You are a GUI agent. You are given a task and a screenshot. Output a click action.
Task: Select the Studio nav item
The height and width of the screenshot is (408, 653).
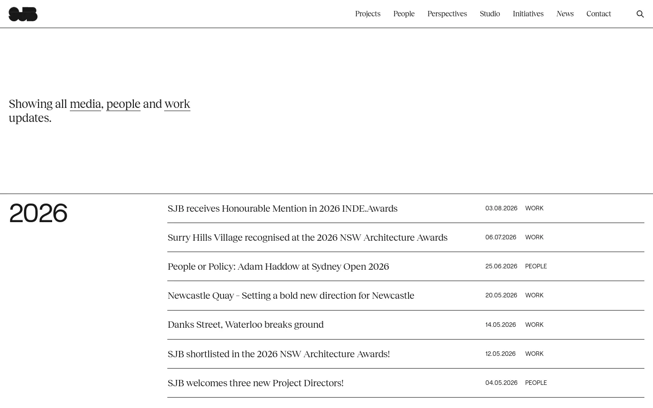tap(490, 14)
